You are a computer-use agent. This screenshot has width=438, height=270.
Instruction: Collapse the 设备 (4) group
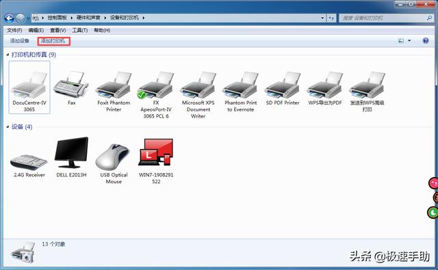pyautogui.click(x=8, y=127)
